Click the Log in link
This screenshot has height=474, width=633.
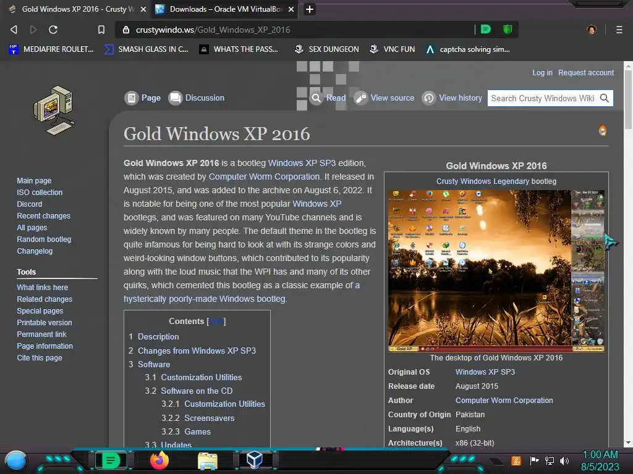(x=542, y=73)
